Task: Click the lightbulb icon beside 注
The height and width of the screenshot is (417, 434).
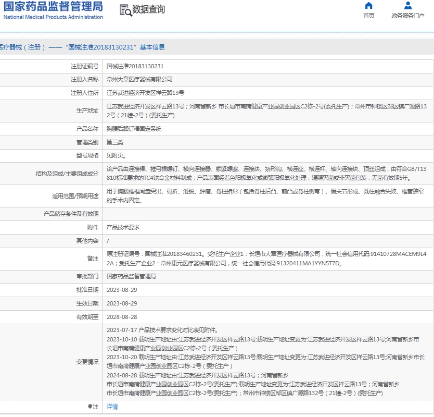Action: [90, 407]
